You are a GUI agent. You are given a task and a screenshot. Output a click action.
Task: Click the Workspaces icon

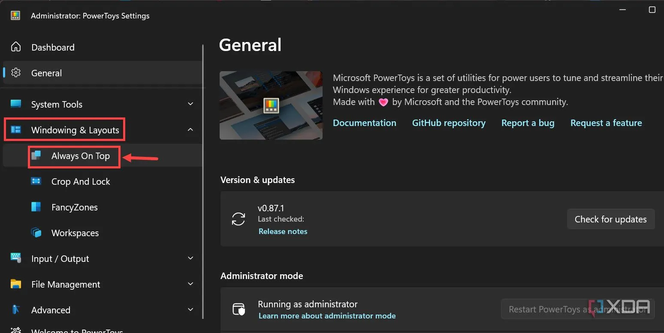click(36, 233)
